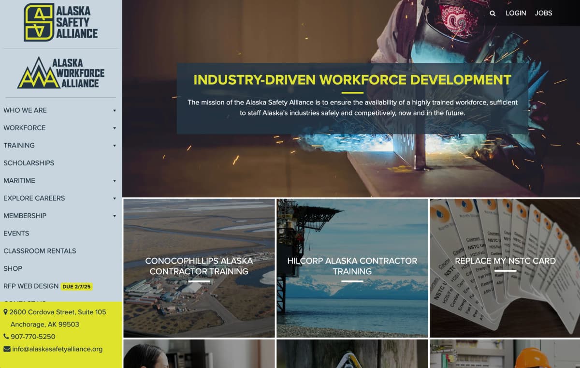Visit the Shop page
Screen dimensions: 580x368
tap(13, 268)
